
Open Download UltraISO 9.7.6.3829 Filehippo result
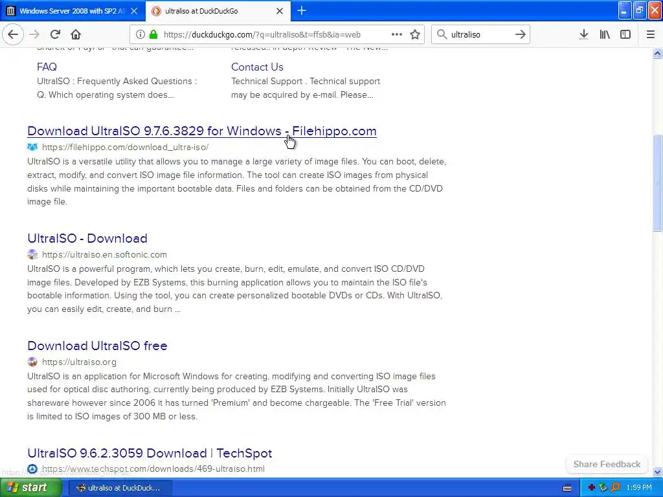coord(202,131)
